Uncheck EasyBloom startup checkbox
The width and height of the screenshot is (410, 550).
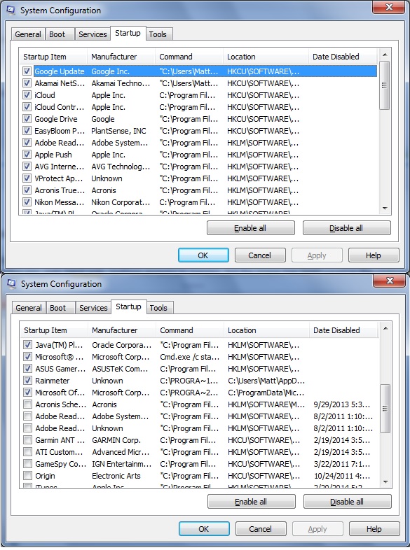point(27,131)
